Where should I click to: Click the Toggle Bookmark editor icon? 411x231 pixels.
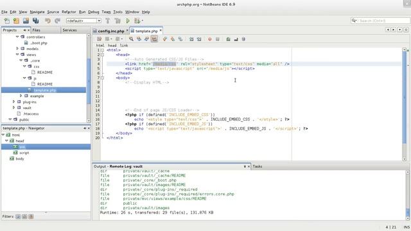[x=180, y=39]
